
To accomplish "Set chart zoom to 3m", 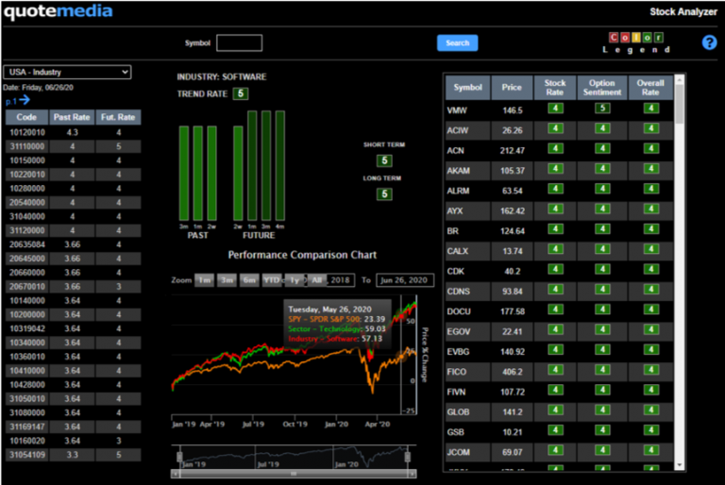I will coord(227,280).
